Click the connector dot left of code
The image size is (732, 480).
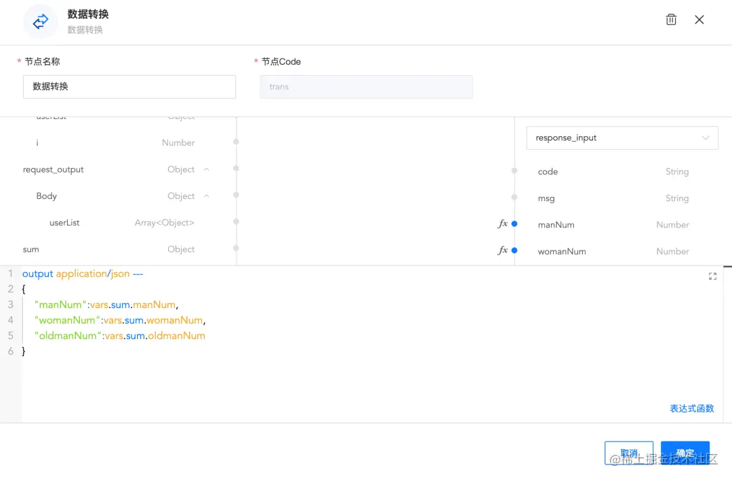(x=514, y=171)
